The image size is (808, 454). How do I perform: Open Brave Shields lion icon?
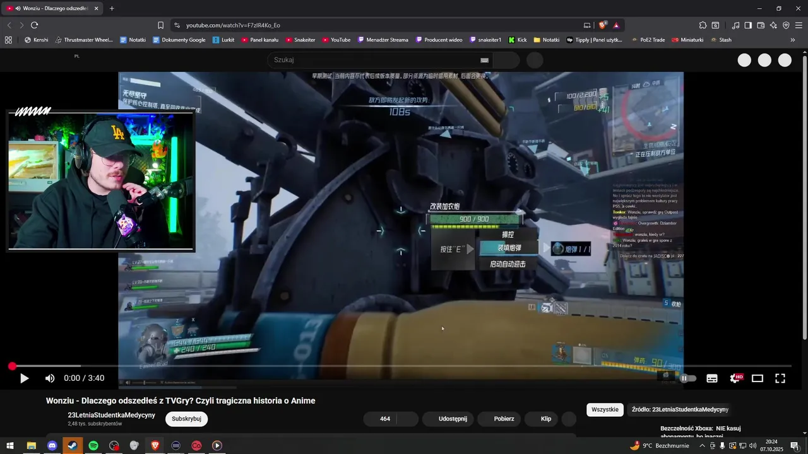coord(603,25)
